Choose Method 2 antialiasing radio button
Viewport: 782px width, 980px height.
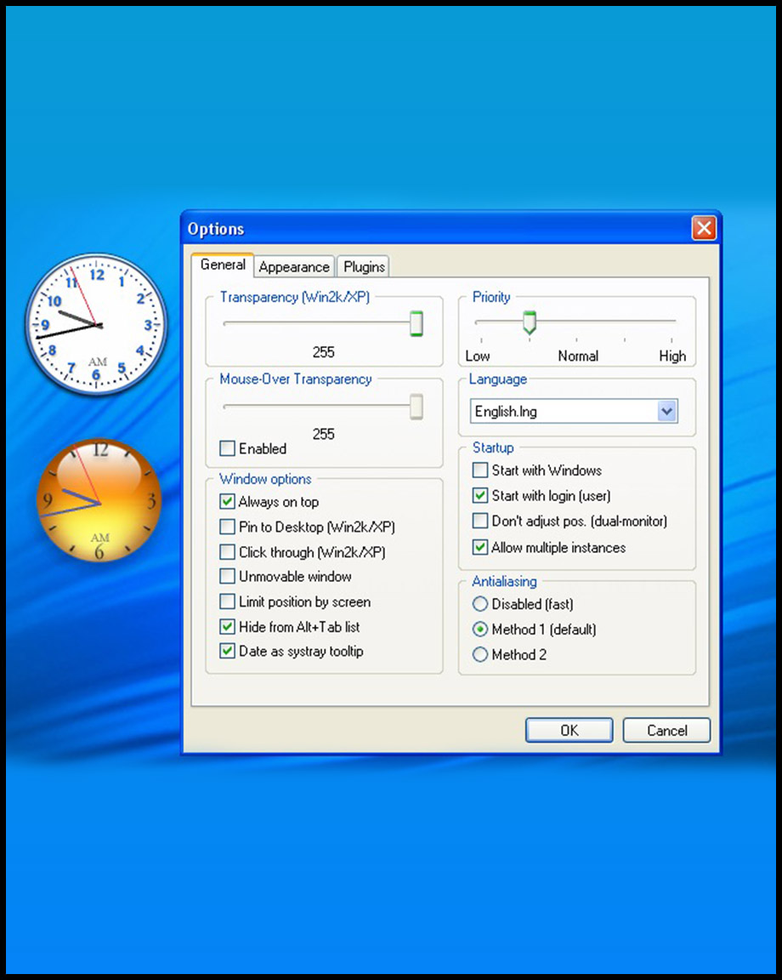pos(480,655)
